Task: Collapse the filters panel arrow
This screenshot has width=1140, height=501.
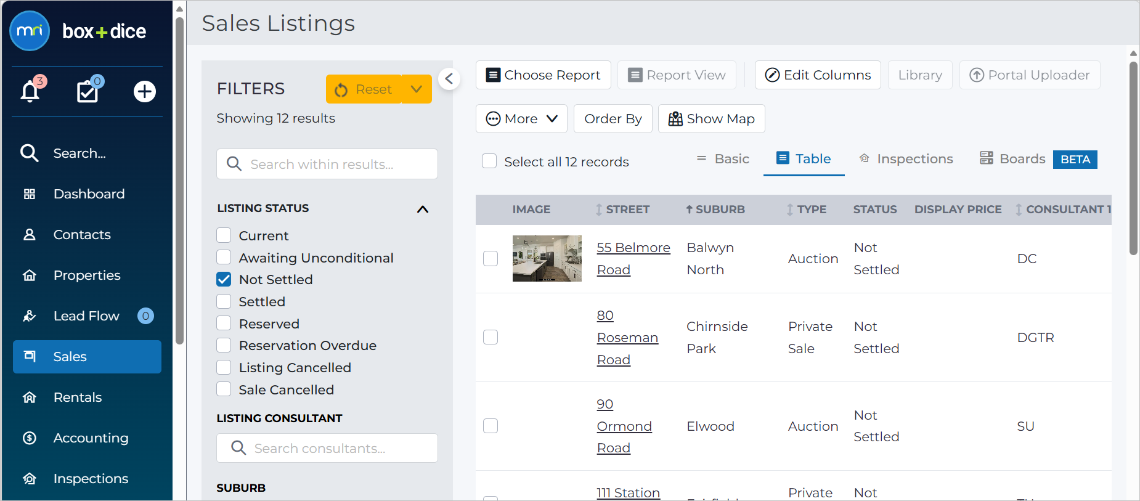Action: (x=449, y=79)
